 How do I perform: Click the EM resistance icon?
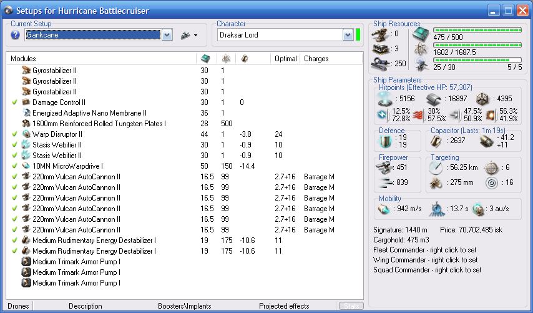383,115
